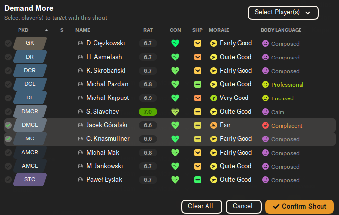Click the GK position badge
This screenshot has width=339, height=215.
click(x=30, y=43)
